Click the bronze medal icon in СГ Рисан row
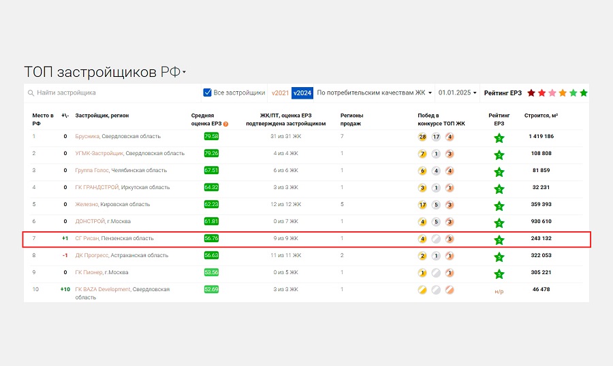 coord(450,239)
